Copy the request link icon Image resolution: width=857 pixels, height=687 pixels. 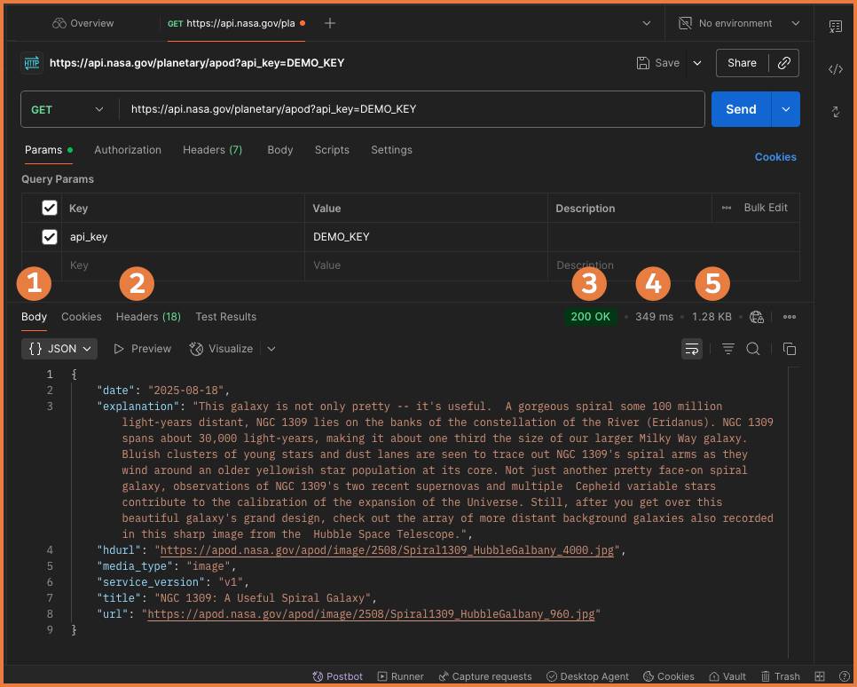[783, 63]
